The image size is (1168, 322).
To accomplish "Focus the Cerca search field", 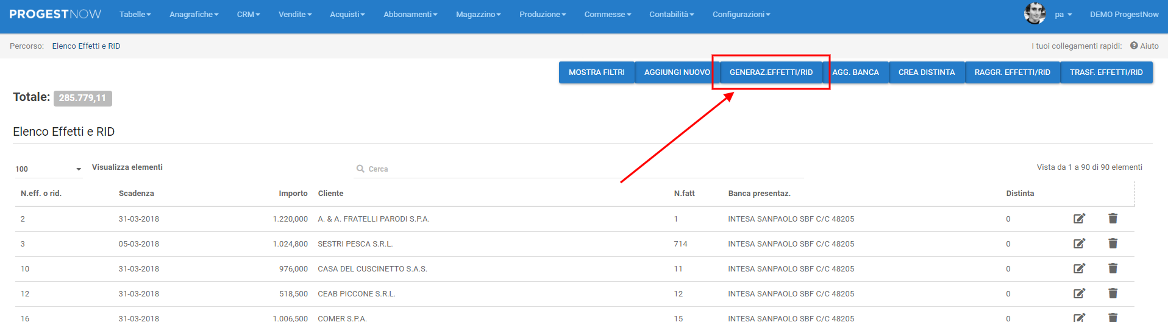I will pyautogui.click(x=579, y=169).
